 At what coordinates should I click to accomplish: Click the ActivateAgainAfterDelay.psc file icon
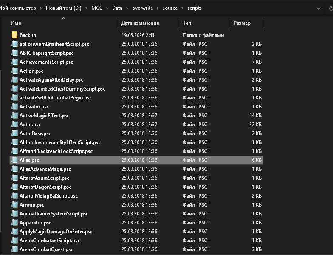(x=14, y=80)
